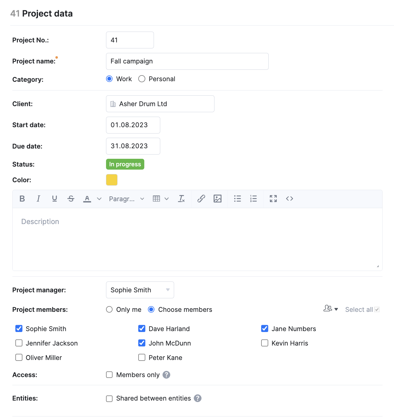Insert a hyperlink in the description
This screenshot has height=418, width=394.
pos(201,198)
